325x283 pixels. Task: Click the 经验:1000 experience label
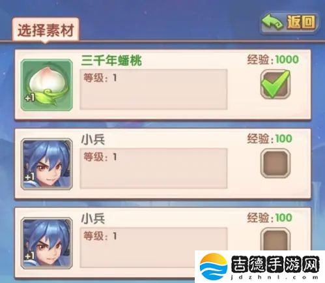tap(273, 59)
